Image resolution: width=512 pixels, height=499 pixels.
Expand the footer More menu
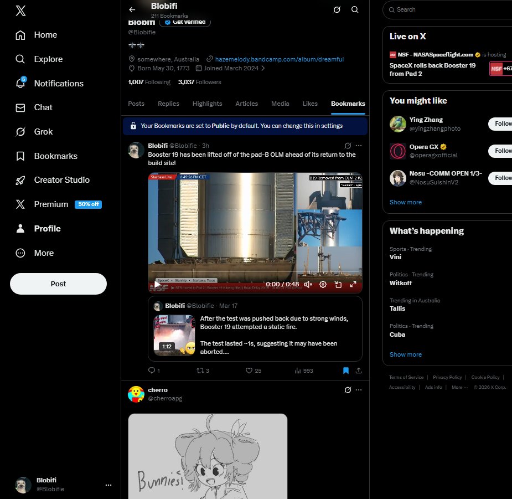point(459,387)
